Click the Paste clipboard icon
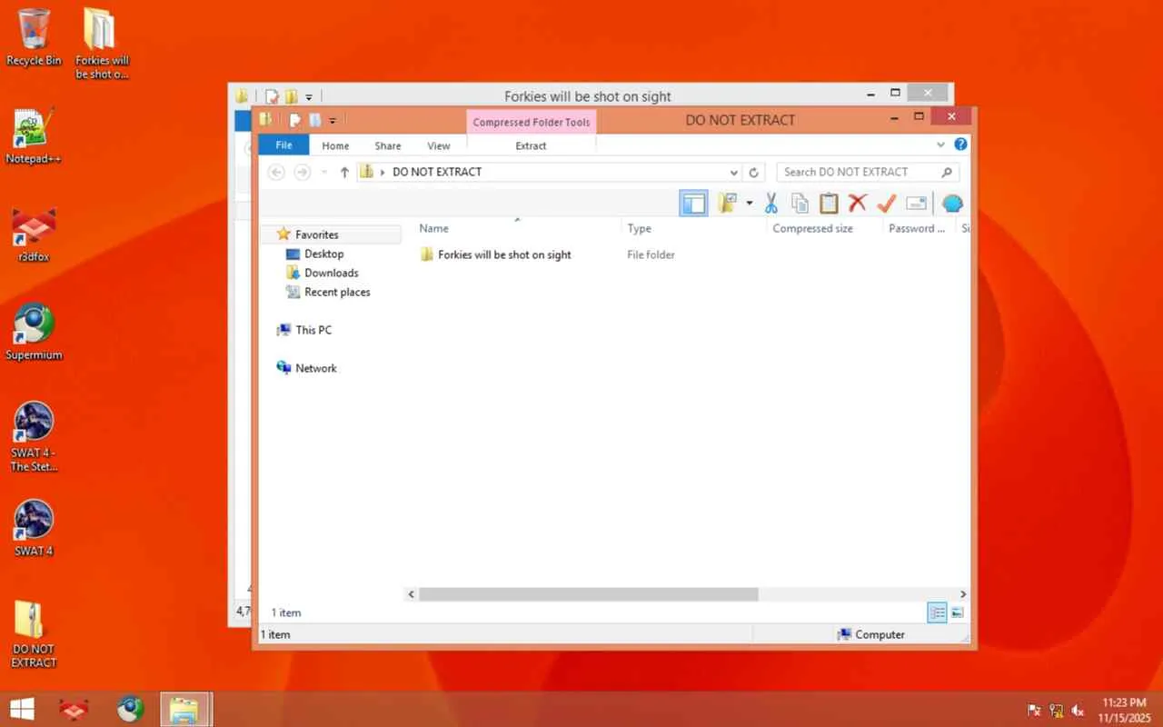This screenshot has height=727, width=1163. [x=829, y=204]
